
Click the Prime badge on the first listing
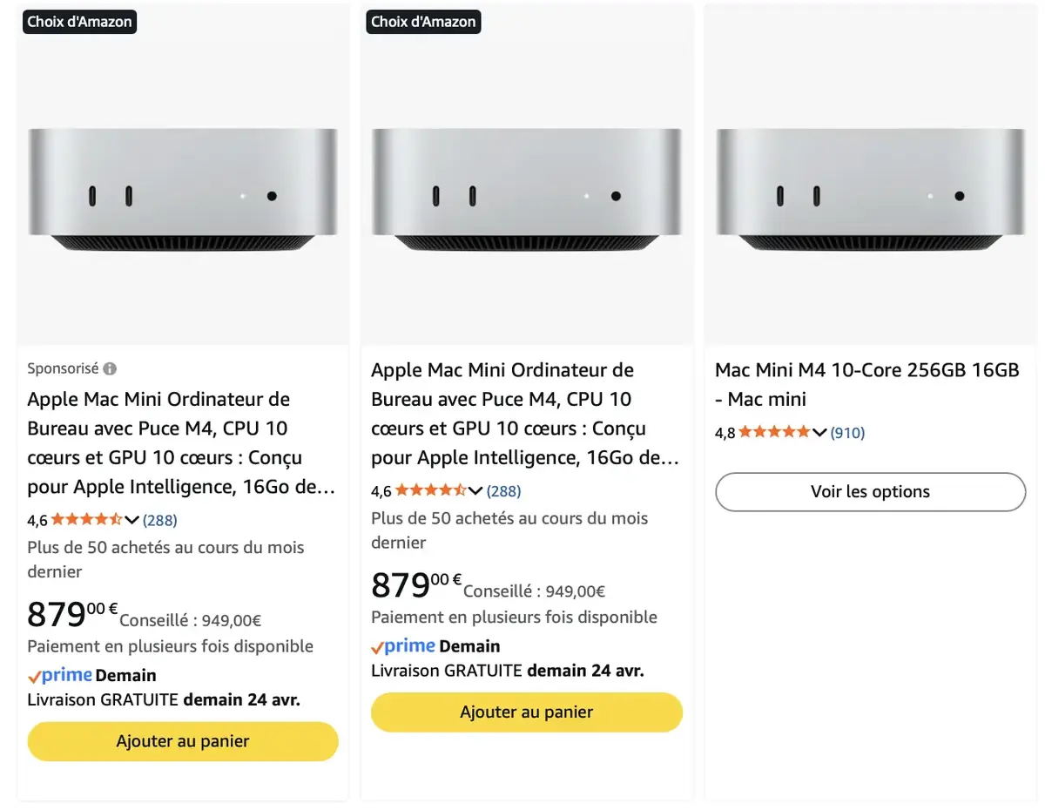[59, 675]
